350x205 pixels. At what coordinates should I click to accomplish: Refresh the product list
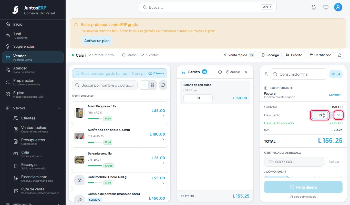(x=163, y=85)
